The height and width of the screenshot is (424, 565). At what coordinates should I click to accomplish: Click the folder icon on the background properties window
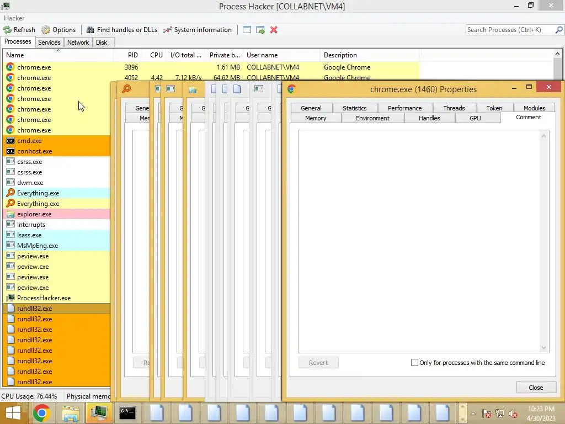tap(193, 89)
